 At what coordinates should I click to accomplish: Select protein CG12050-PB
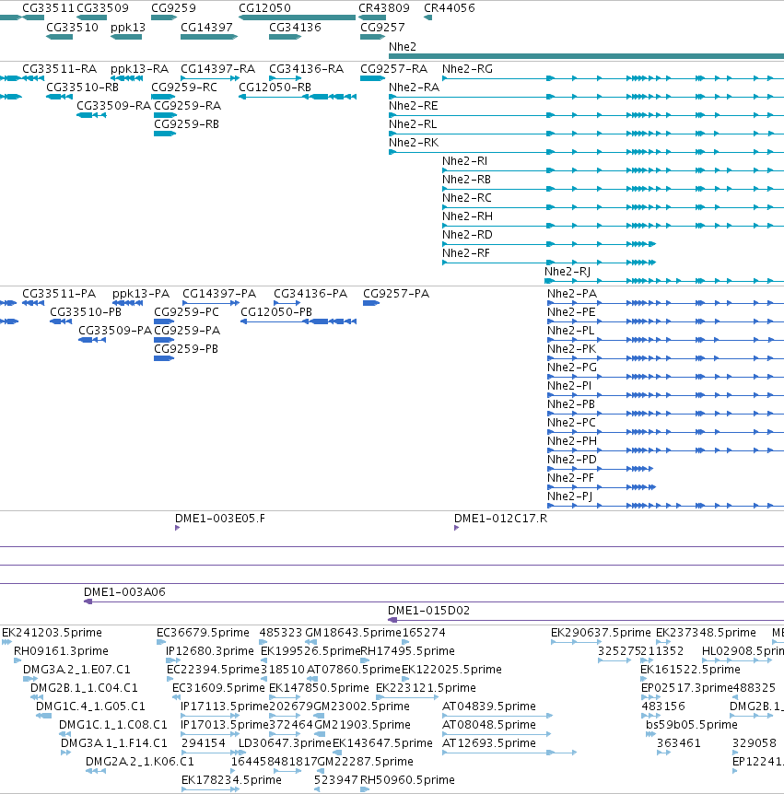[276, 312]
